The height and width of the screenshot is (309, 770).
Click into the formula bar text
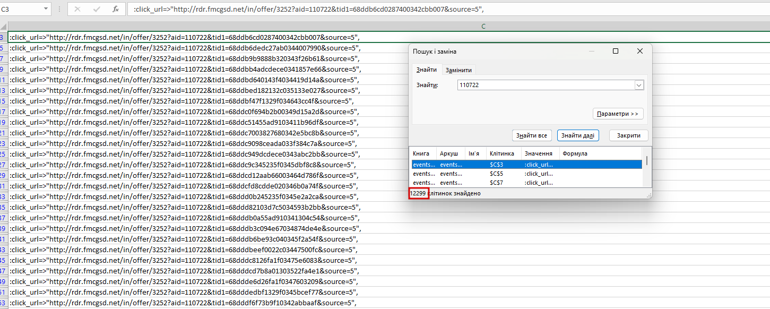tap(448, 9)
